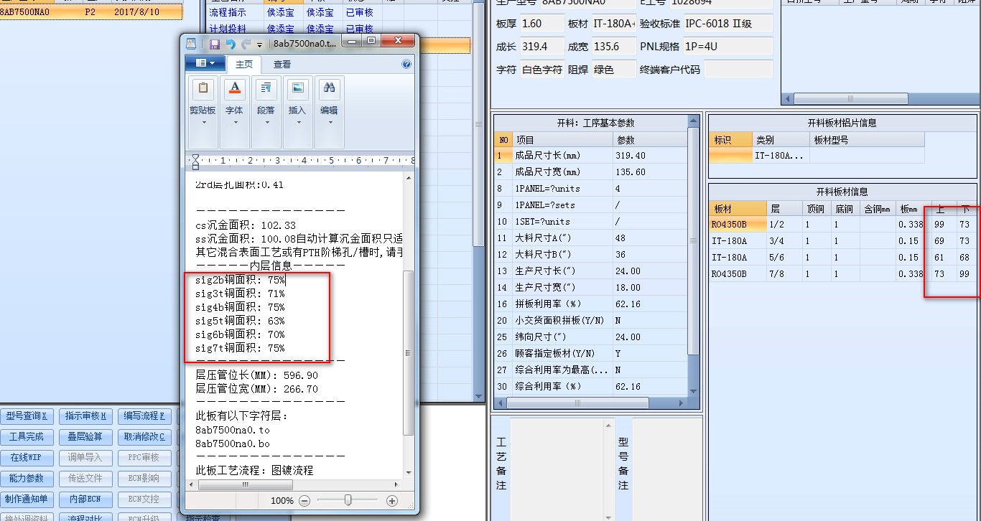
Task: Select the IT-180A layer 3/4 row
Action: point(842,241)
